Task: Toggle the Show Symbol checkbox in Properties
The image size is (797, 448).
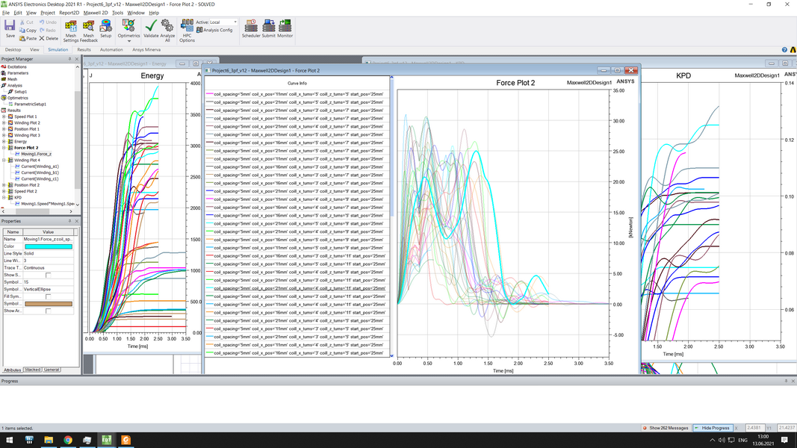Action: [x=49, y=275]
